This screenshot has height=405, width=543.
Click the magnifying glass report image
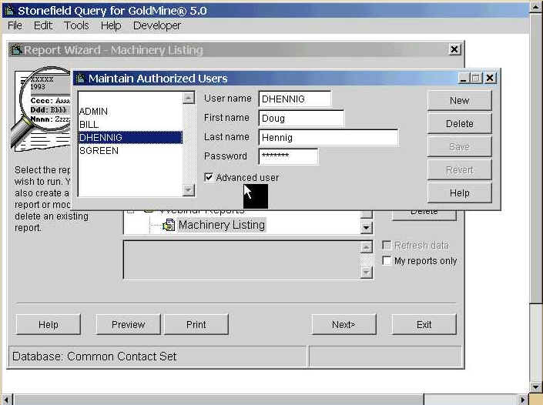[42, 109]
